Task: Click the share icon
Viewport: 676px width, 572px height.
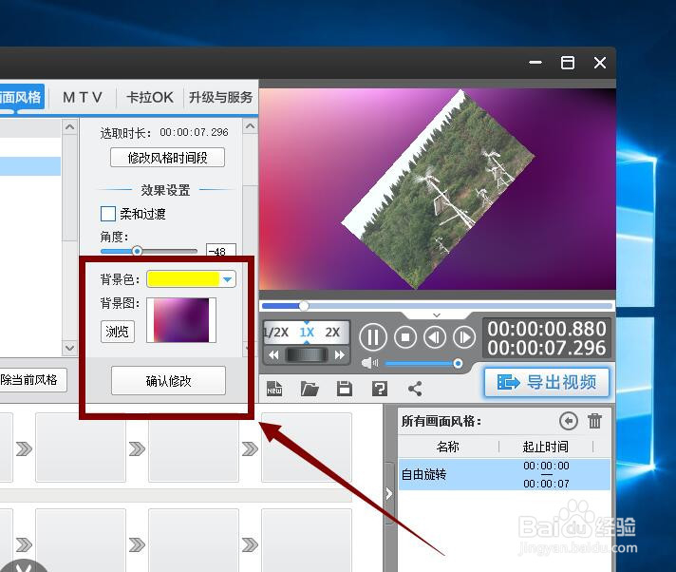Action: [415, 389]
